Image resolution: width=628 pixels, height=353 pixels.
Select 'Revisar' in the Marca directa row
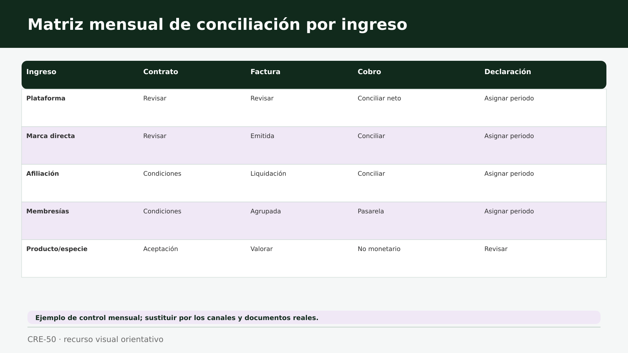pos(155,136)
